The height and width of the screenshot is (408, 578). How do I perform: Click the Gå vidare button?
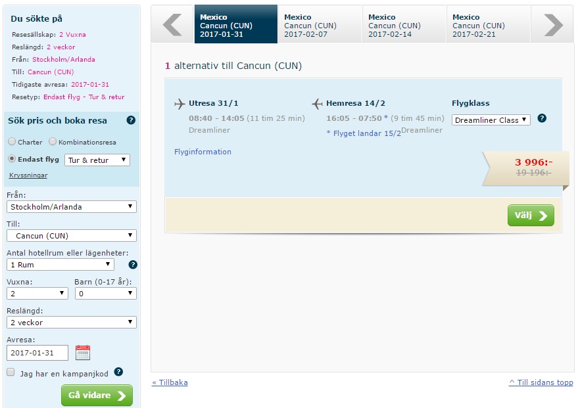point(97,395)
